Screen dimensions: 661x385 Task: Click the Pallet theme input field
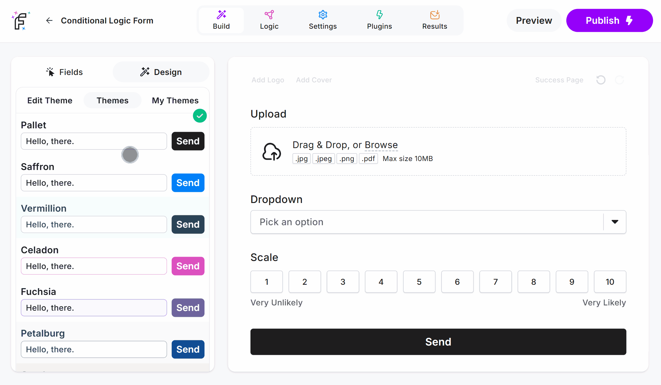(x=94, y=141)
